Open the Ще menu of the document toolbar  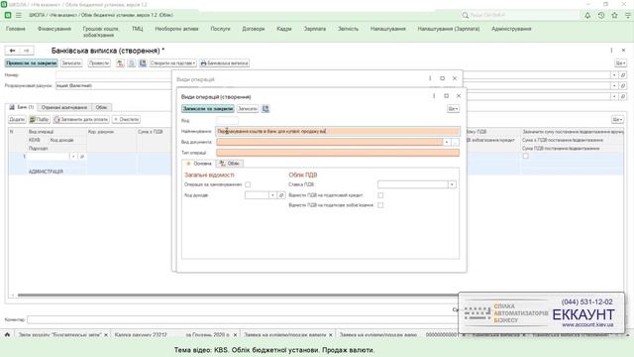coord(620,63)
